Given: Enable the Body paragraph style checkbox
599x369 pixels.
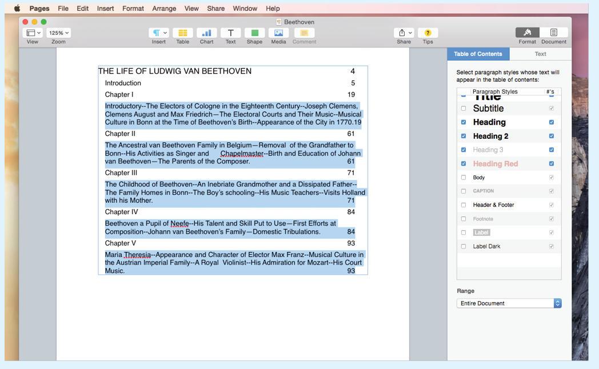Looking at the screenshot, I should tap(464, 178).
